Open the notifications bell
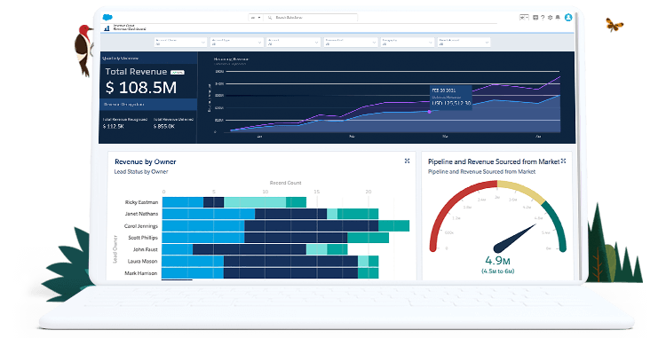666x338 pixels. 558,18
